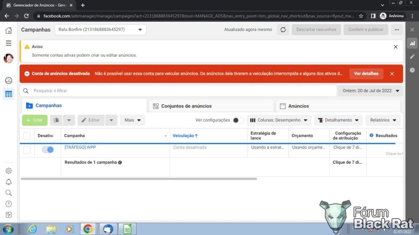The width and height of the screenshot is (419, 235).
Task: Open the edit pencil in right rail
Action: click(x=412, y=57)
